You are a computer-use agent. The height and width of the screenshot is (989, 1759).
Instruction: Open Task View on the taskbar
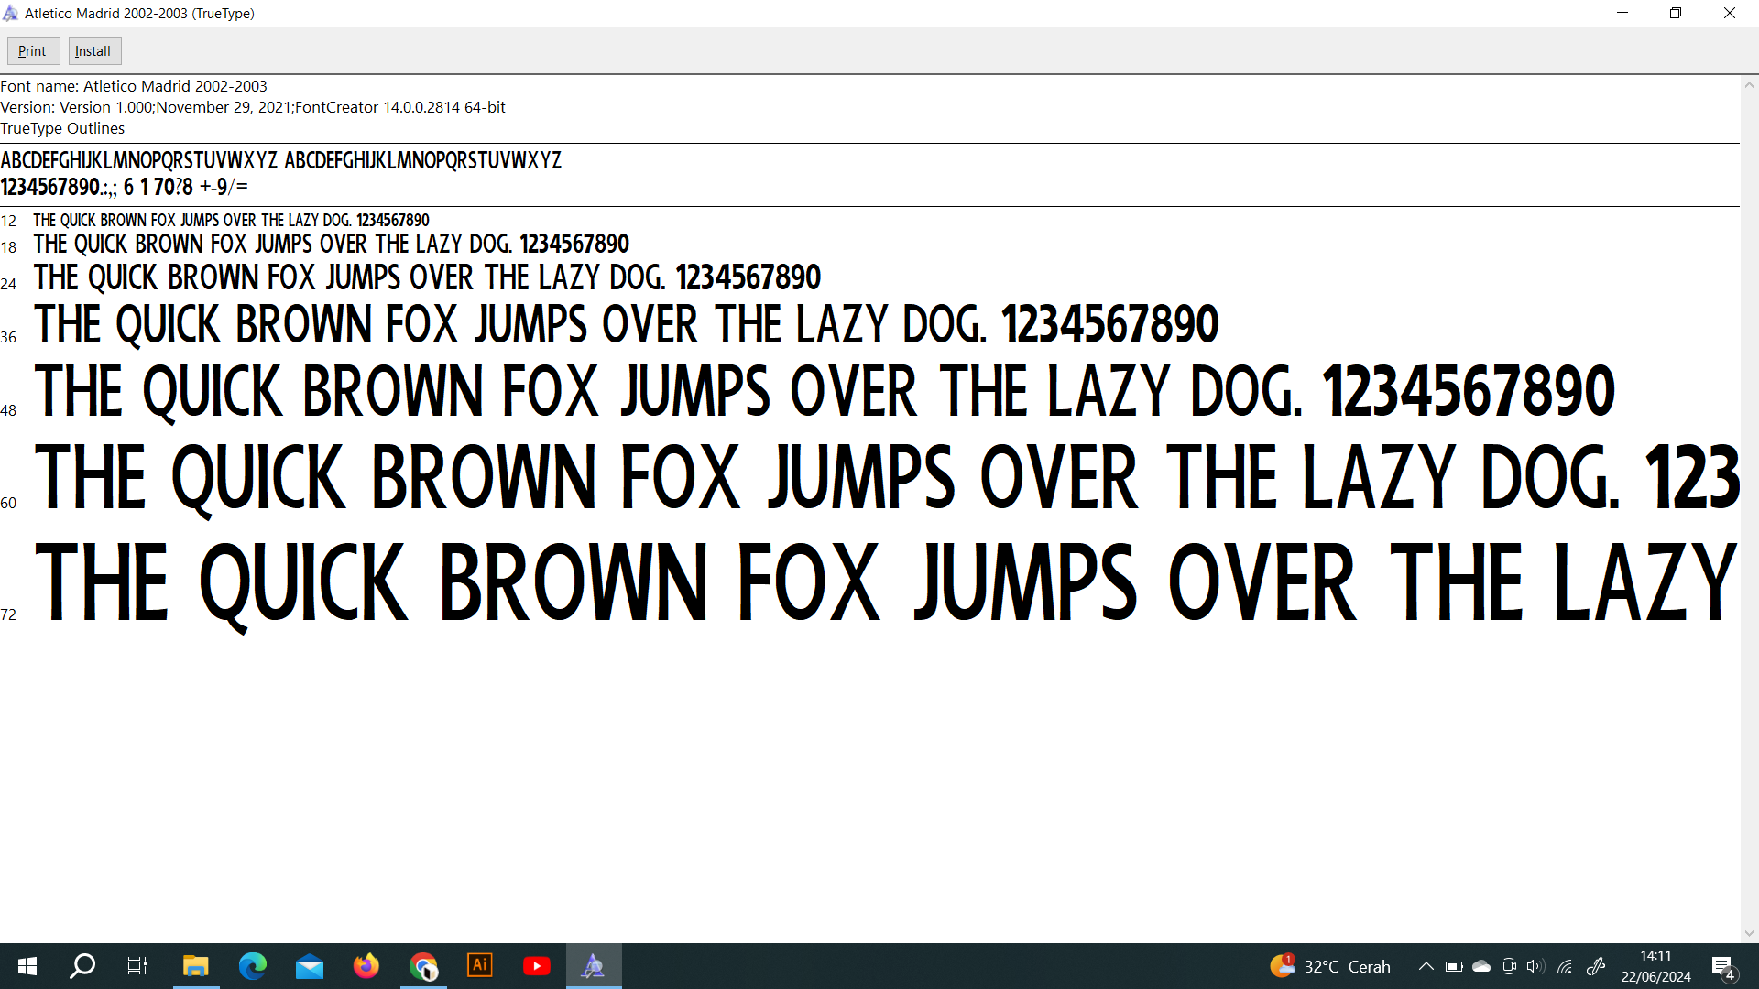click(x=137, y=966)
